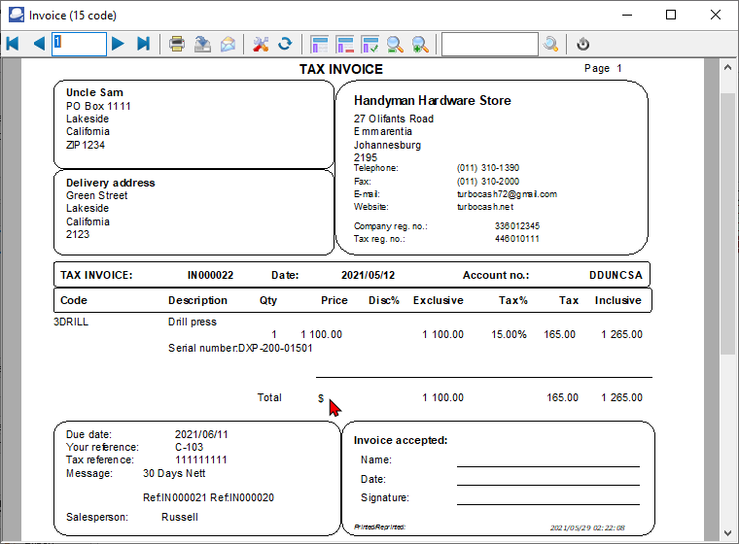This screenshot has width=739, height=544.
Task: Send the invoice by email
Action: 228,44
